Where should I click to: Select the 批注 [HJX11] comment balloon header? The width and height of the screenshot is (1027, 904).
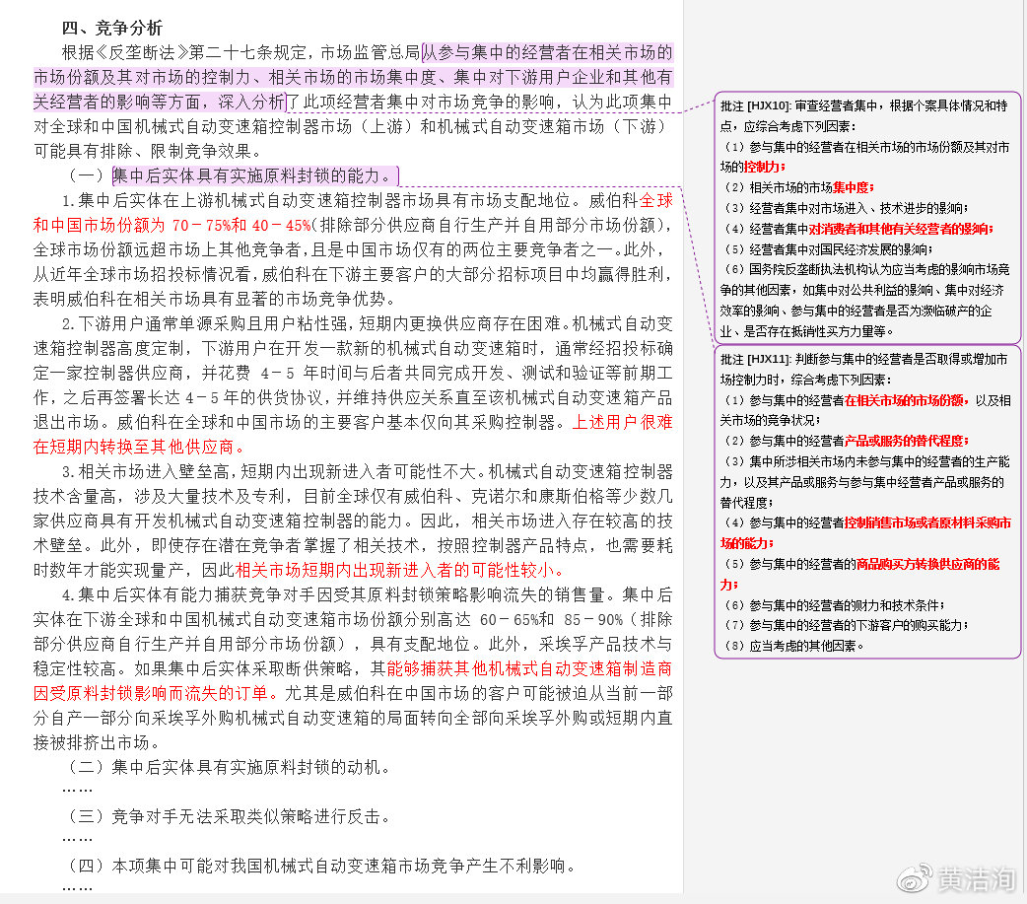coord(756,360)
